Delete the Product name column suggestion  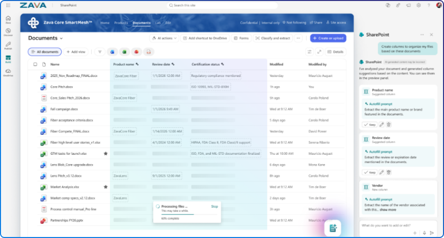tap(389, 125)
